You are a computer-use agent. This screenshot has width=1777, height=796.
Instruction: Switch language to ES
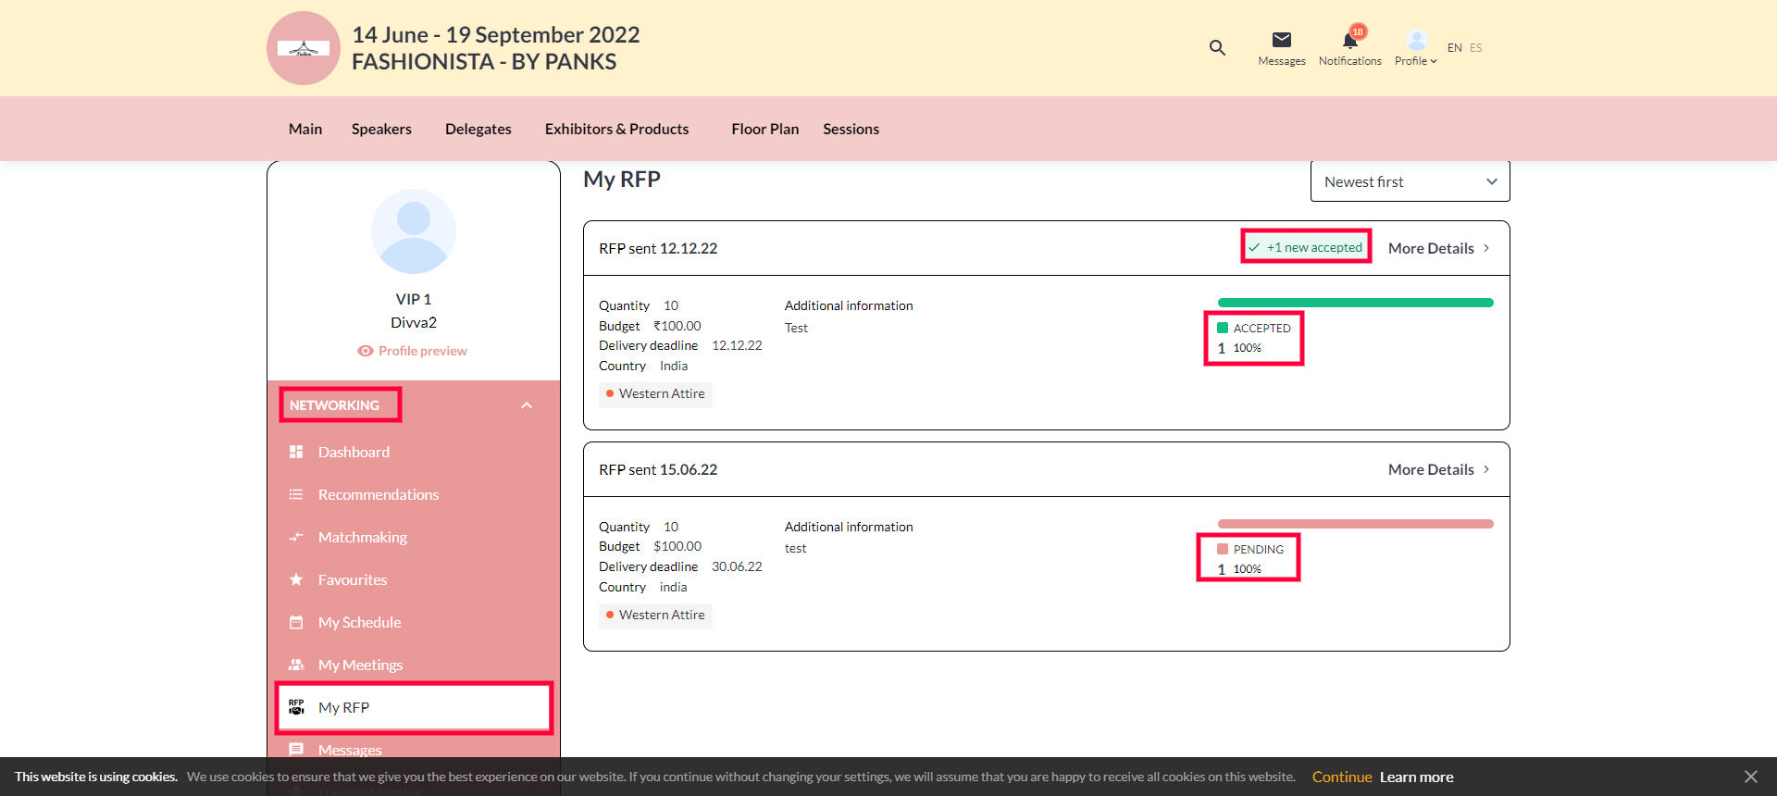pyautogui.click(x=1475, y=48)
